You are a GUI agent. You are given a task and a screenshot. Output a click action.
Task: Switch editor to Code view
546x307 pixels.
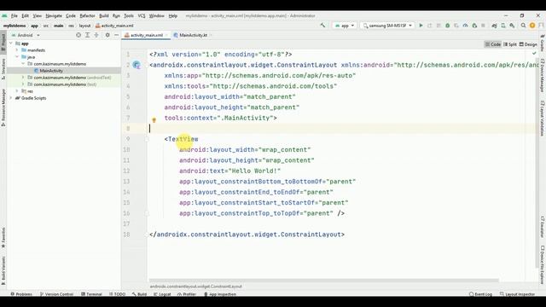coord(493,44)
